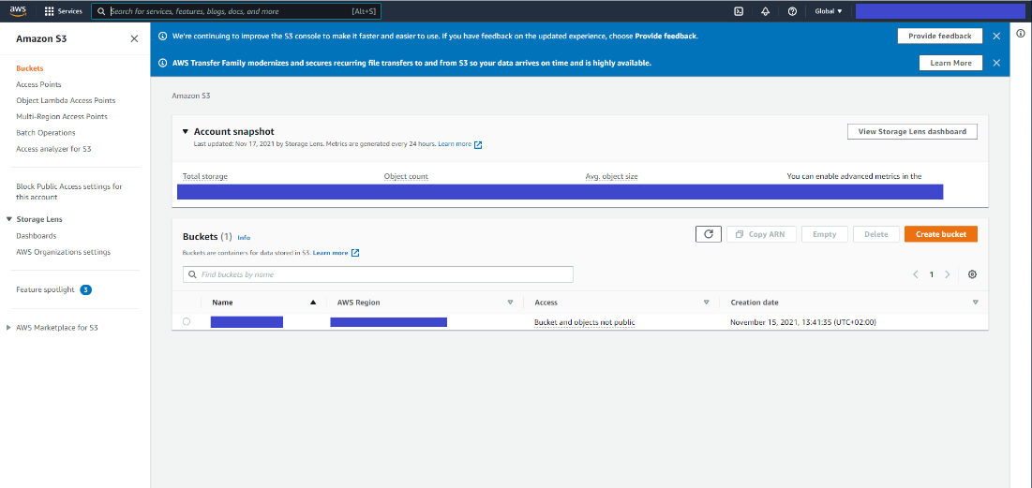Open the buckets table settings gear
1032x488 pixels.
pyautogui.click(x=972, y=274)
